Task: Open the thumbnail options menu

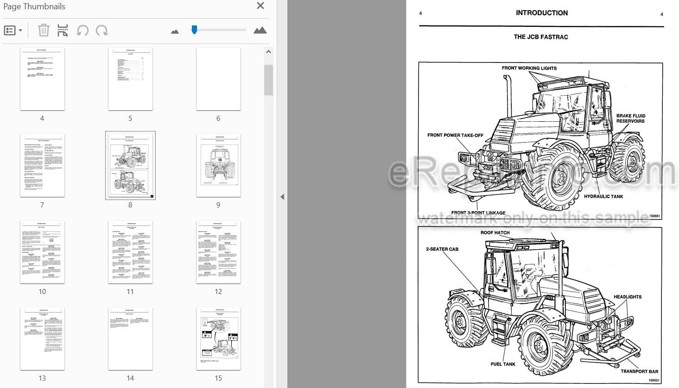Action: coord(13,31)
